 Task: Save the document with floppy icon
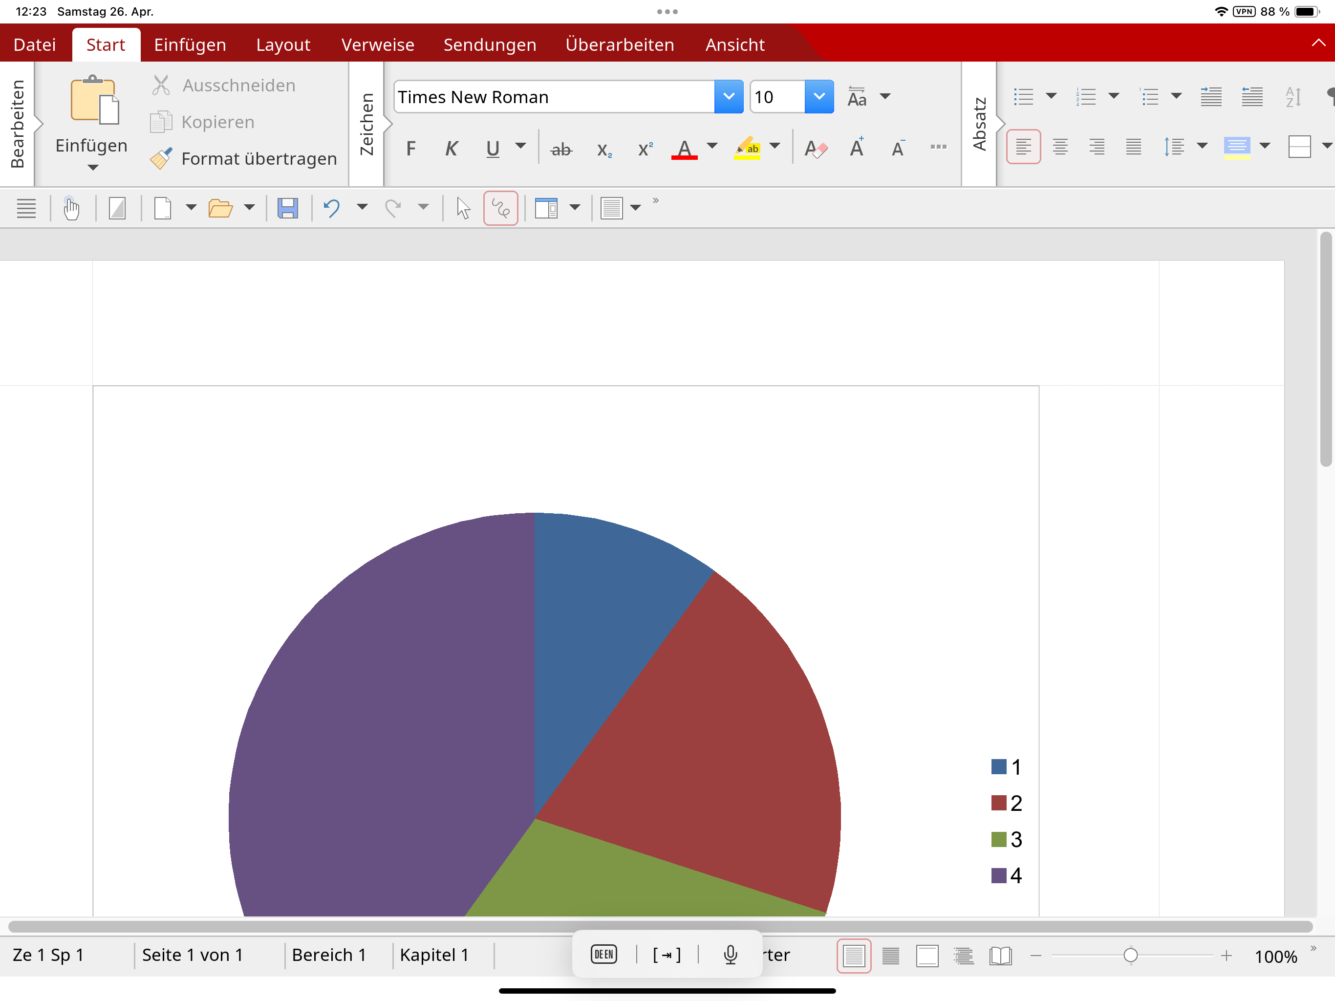click(x=287, y=208)
